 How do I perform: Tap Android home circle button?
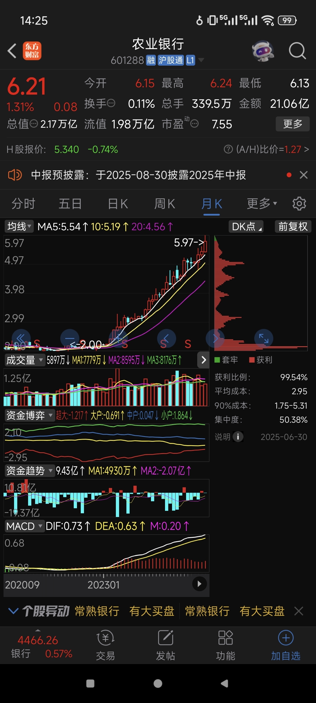(158, 683)
